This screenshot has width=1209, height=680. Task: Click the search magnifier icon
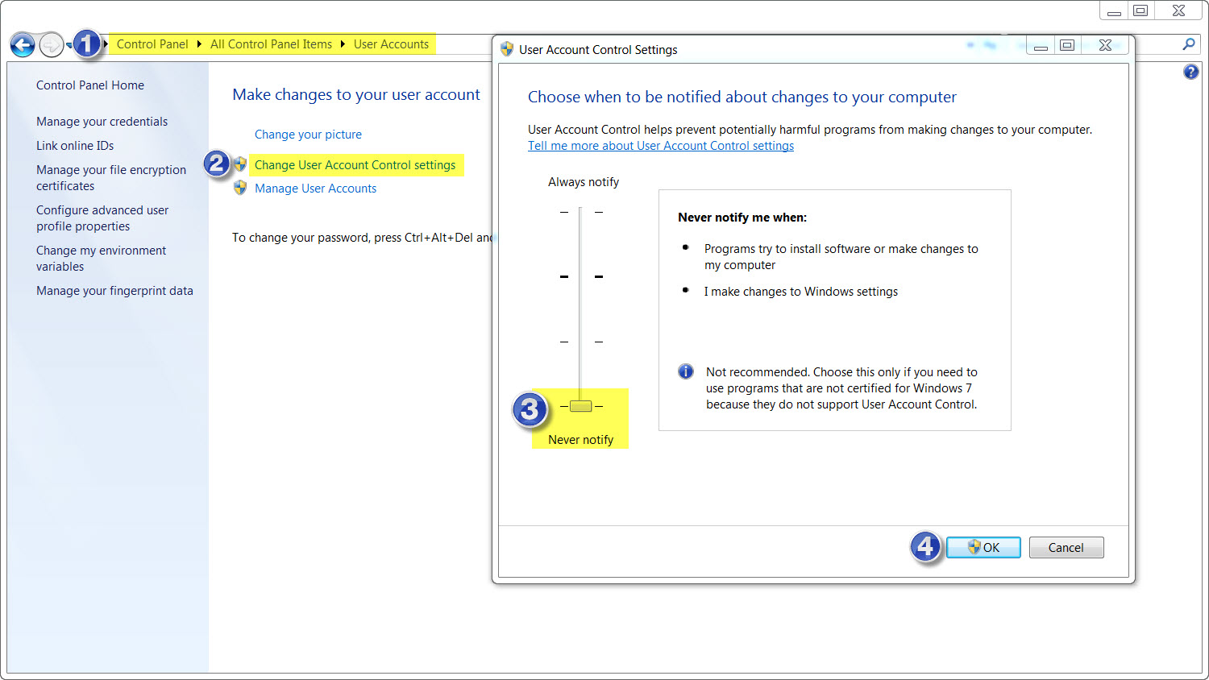pos(1189,44)
